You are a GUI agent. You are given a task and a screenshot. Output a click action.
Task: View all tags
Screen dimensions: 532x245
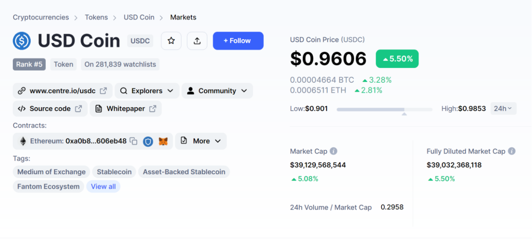pos(103,187)
